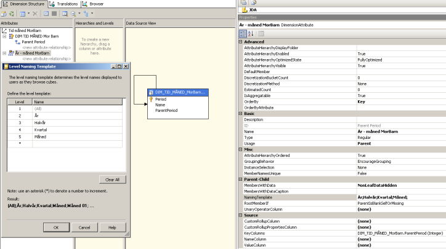Select Tid måned MorBarn dimension root

[25, 30]
